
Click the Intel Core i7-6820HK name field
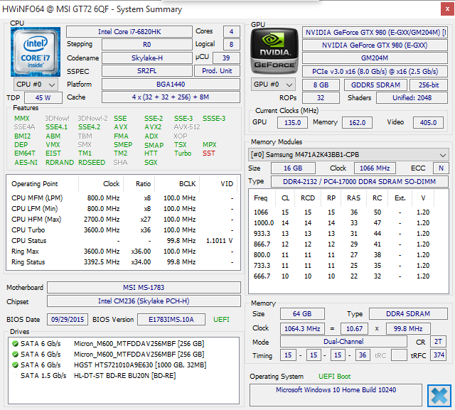coord(129,31)
